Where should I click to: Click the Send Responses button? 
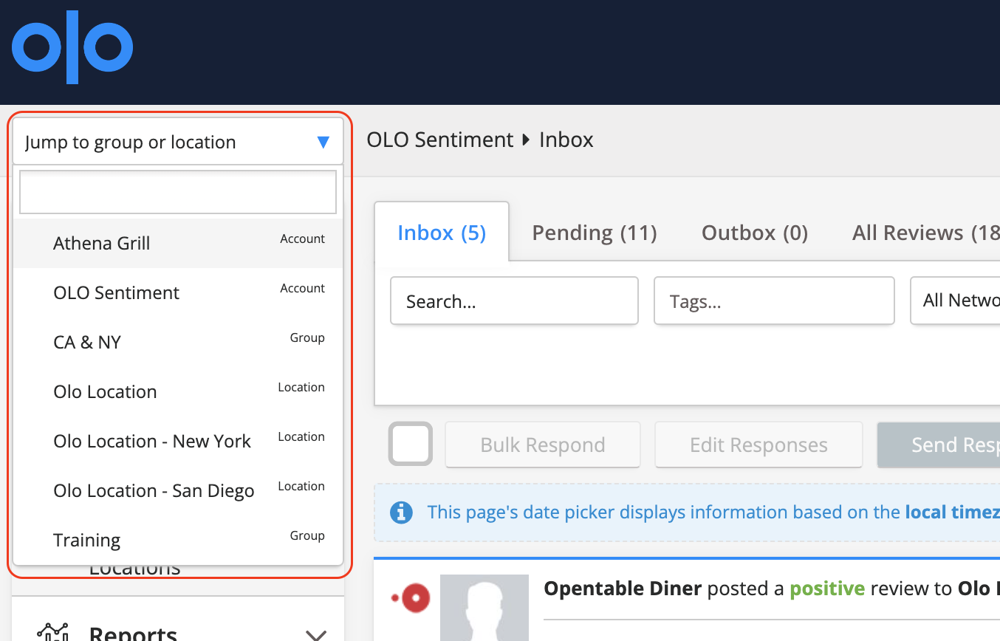(x=939, y=445)
